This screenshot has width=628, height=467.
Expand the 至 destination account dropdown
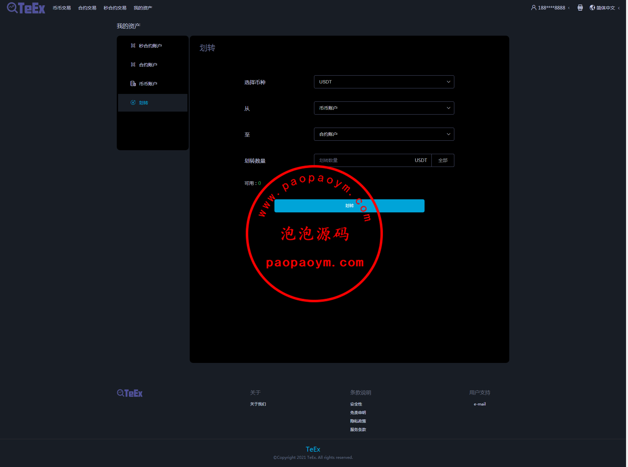(384, 134)
